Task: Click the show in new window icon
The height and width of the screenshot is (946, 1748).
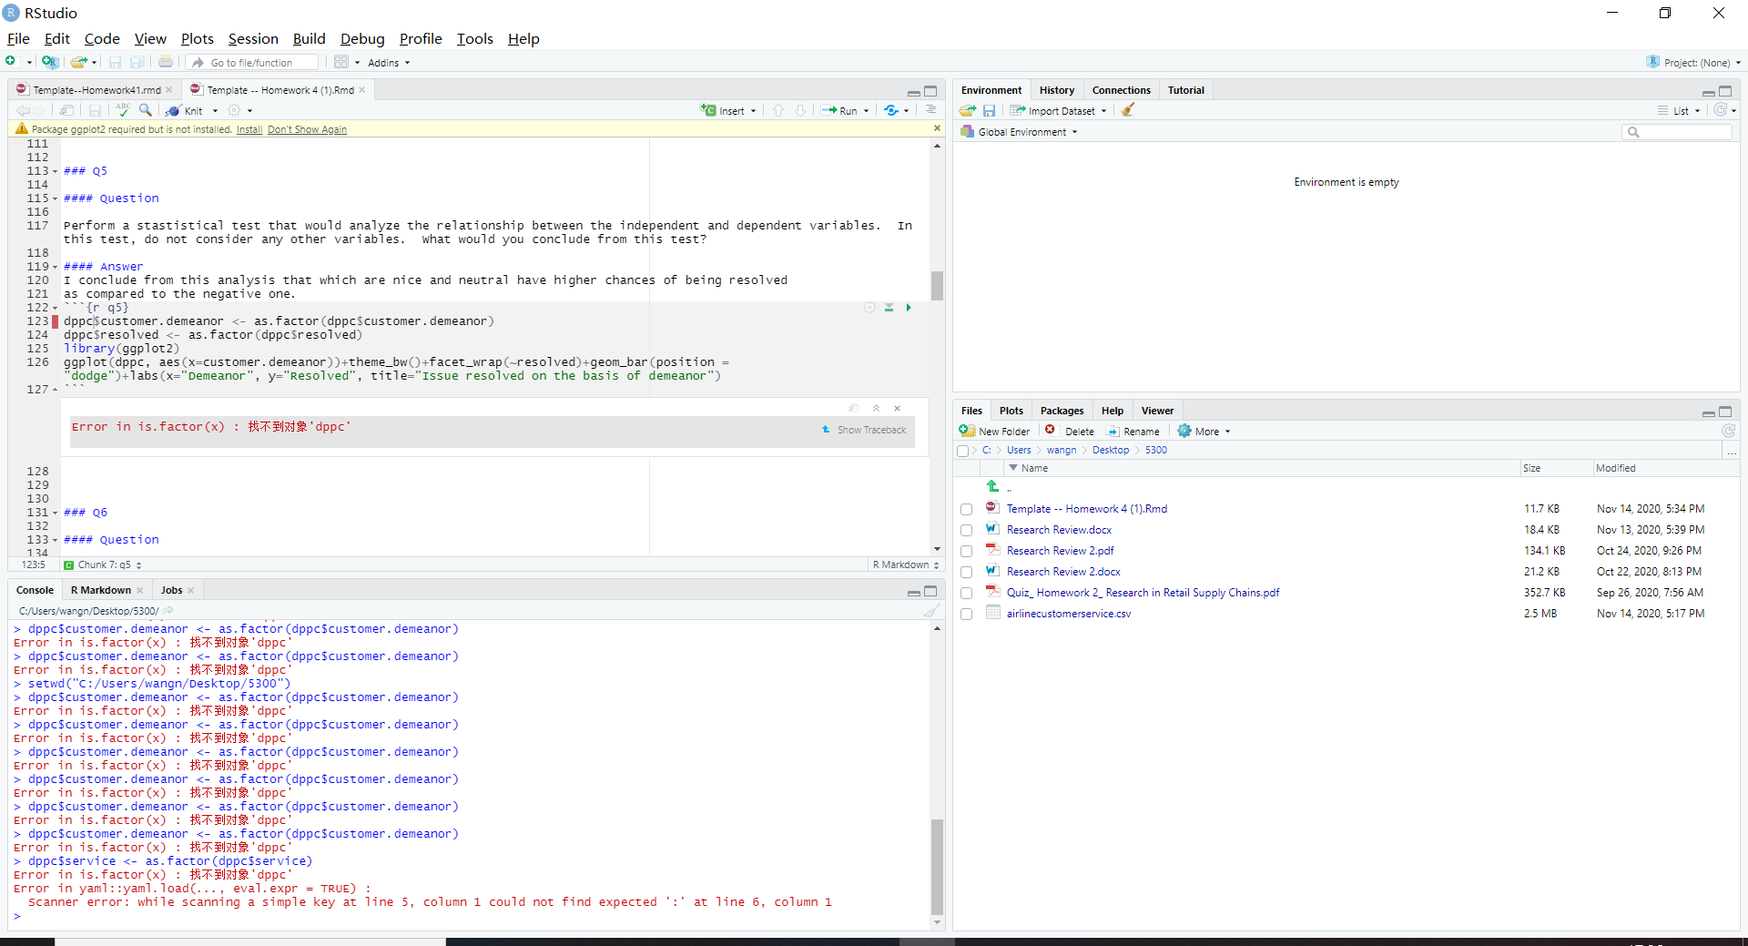Action: click(67, 110)
